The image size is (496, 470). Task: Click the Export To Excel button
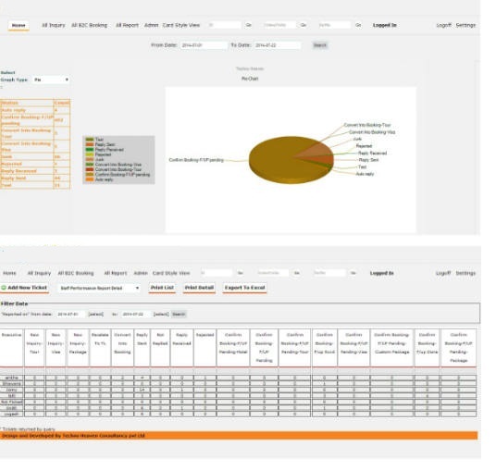[245, 288]
